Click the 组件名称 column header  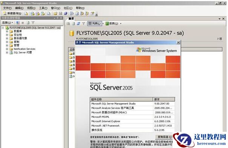121,99
